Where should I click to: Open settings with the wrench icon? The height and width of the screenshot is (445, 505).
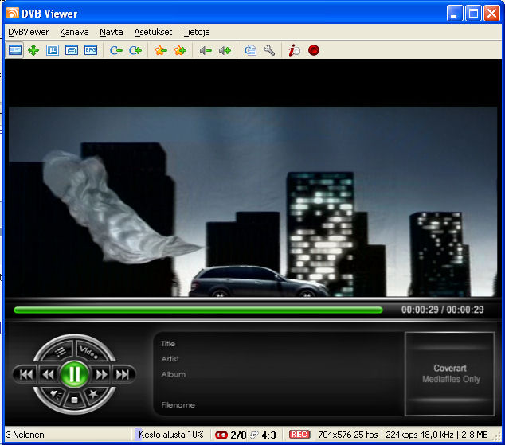[x=269, y=50]
